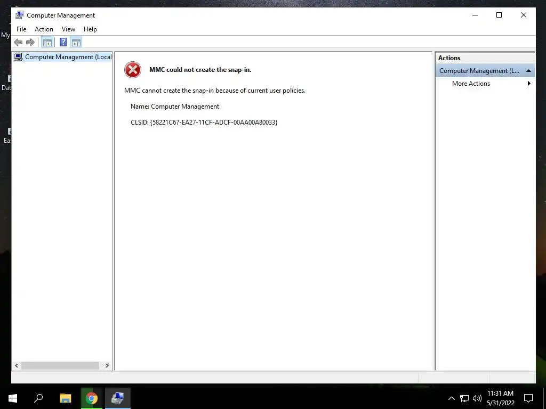Image resolution: width=546 pixels, height=409 pixels.
Task: Open the File menu
Action: pyautogui.click(x=21, y=29)
